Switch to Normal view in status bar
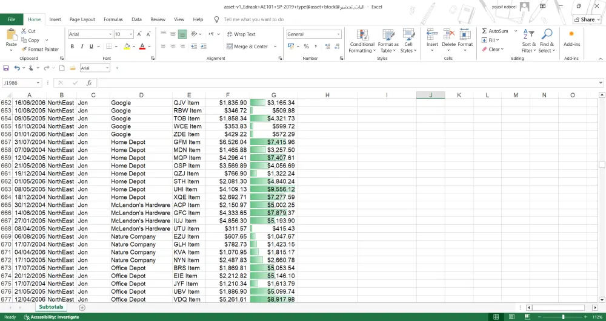The image size is (606, 321). [x=496, y=317]
